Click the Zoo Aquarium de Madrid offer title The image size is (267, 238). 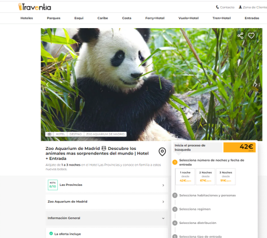coord(97,153)
